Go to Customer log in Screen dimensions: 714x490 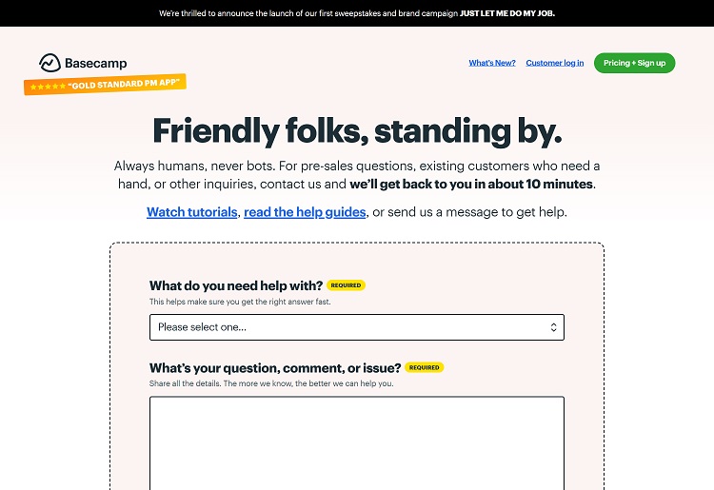point(555,63)
